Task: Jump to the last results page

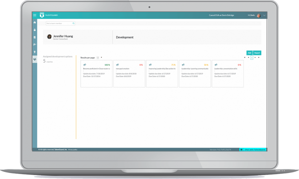Action: tap(259, 58)
